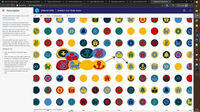Switch to Organic Substructures tab
The image size is (200, 112).
54,2
